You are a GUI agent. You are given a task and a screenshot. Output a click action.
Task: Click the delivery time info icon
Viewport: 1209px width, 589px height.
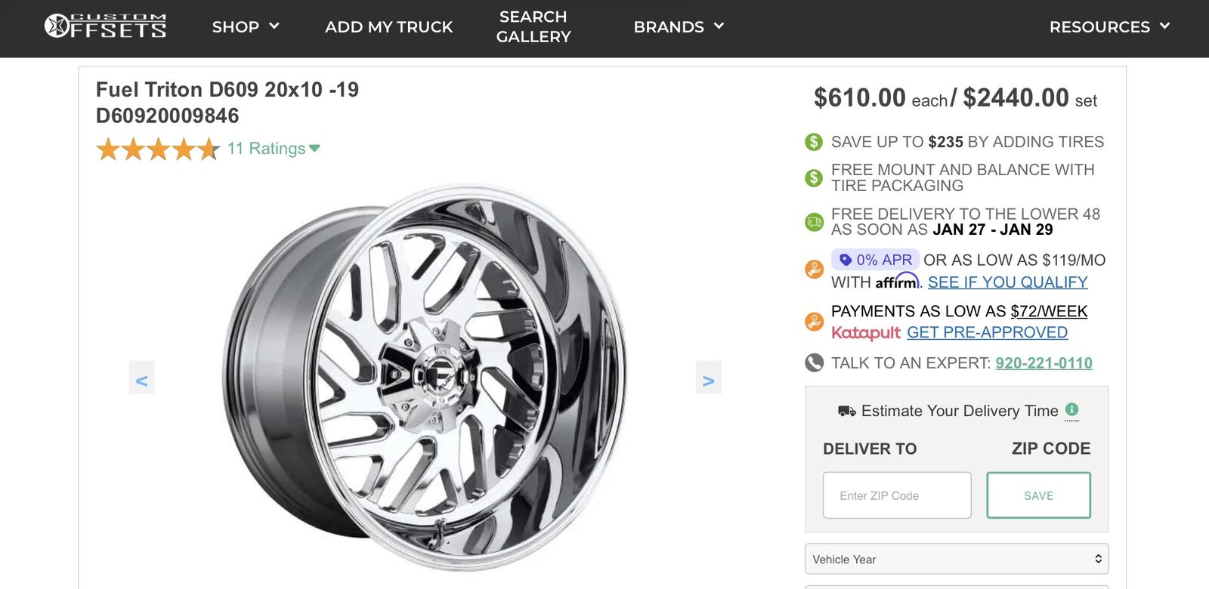click(x=1071, y=410)
